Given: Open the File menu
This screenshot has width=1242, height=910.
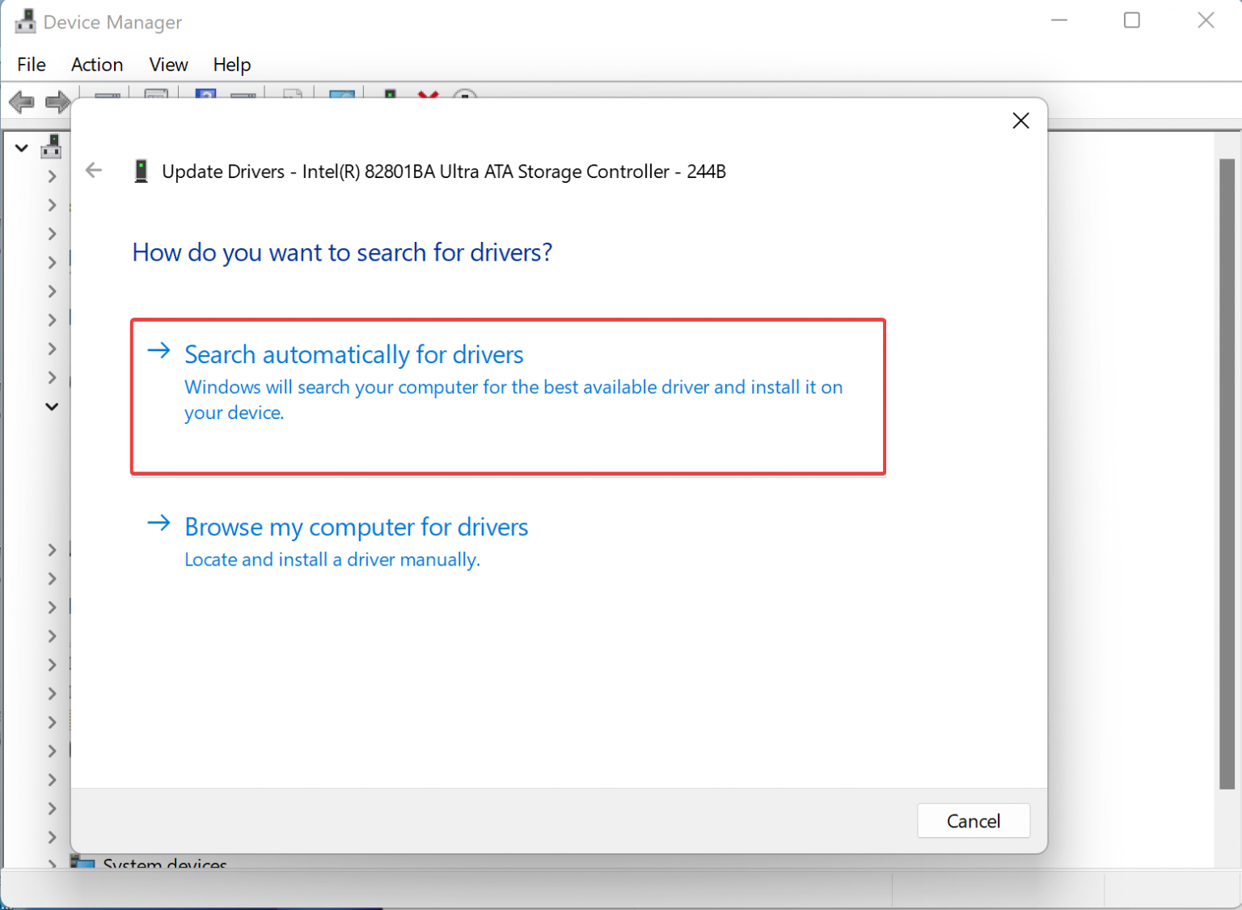Looking at the screenshot, I should [x=31, y=65].
